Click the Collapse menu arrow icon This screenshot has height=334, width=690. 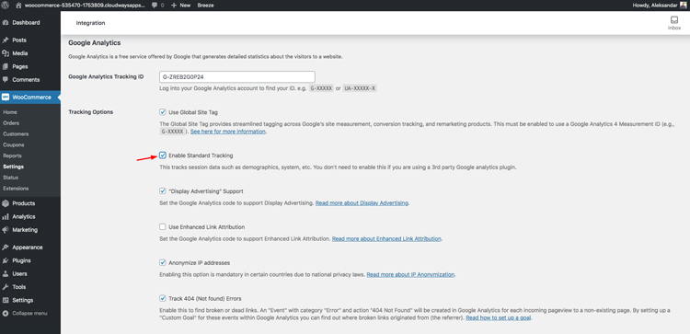(x=6, y=314)
